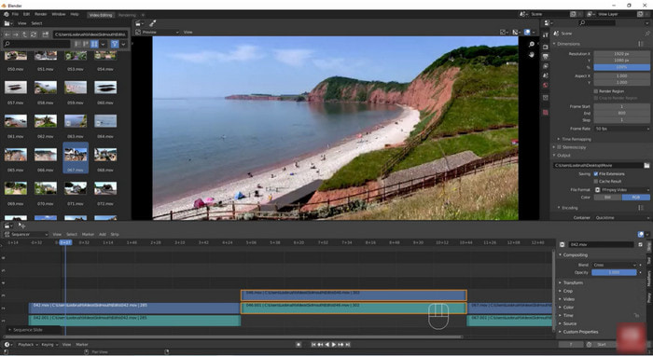This screenshot has height=356, width=653.
Task: Open the Container dropdown
Action: pyautogui.click(x=621, y=217)
